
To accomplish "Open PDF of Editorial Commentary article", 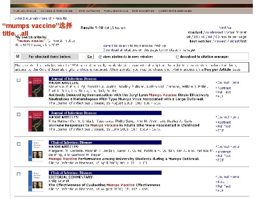I will coord(220,191).
